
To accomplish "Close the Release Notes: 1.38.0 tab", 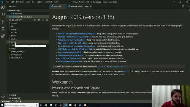I will [90, 7].
